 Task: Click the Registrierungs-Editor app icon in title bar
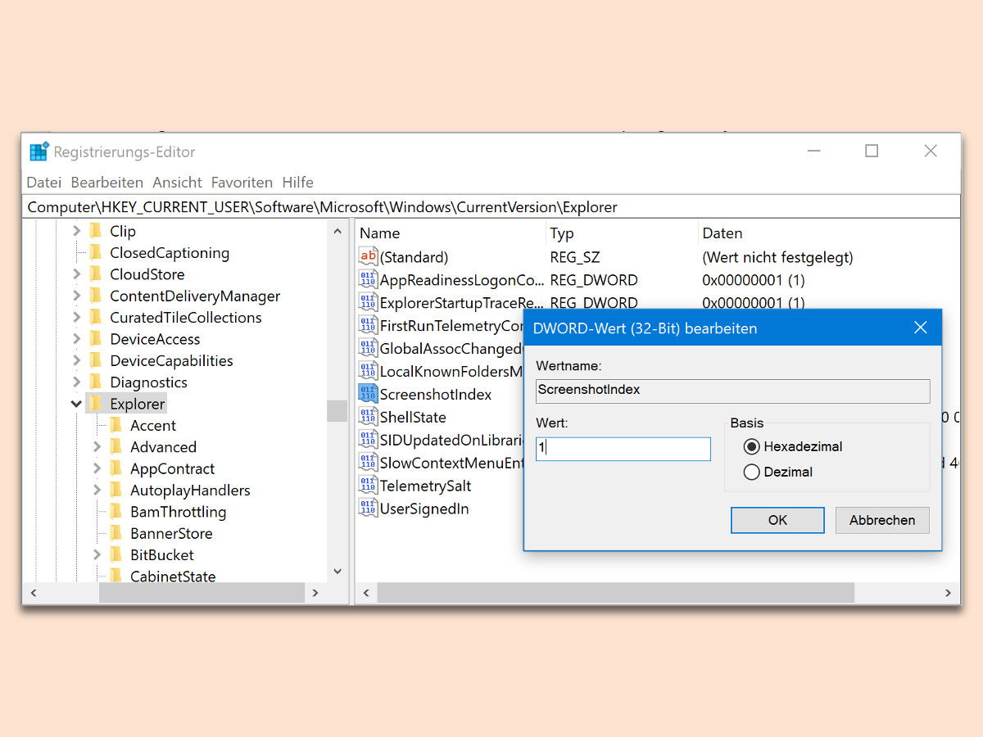(x=39, y=151)
